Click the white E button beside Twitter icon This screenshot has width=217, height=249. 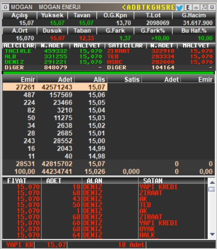[x=188, y=7]
